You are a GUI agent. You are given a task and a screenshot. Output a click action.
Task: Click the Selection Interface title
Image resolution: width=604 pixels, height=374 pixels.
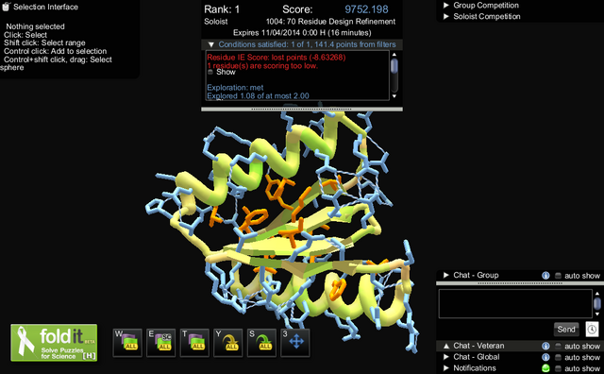coord(45,7)
